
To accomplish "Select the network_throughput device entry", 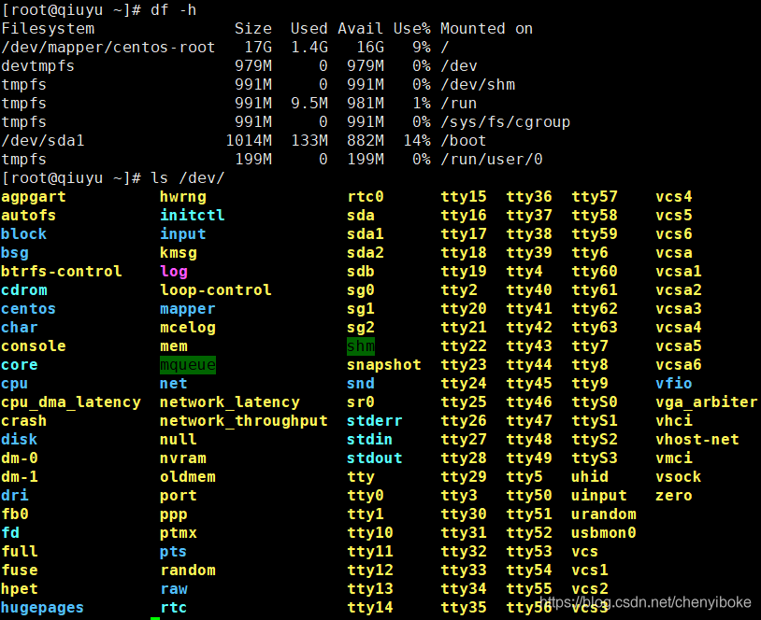I will 243,421.
